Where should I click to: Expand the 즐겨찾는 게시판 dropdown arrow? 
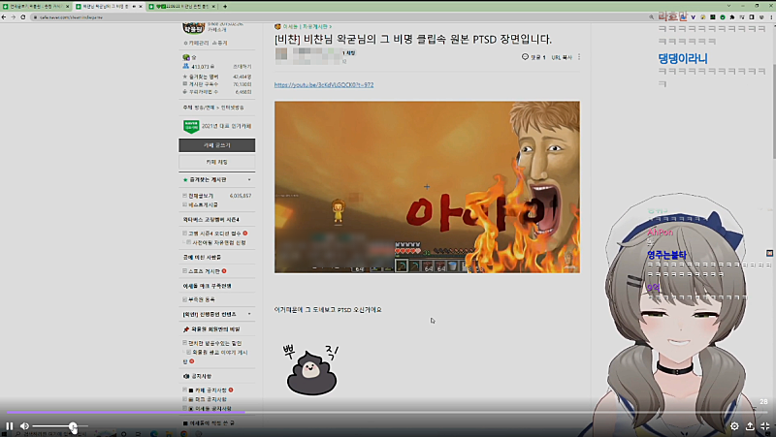coord(249,179)
